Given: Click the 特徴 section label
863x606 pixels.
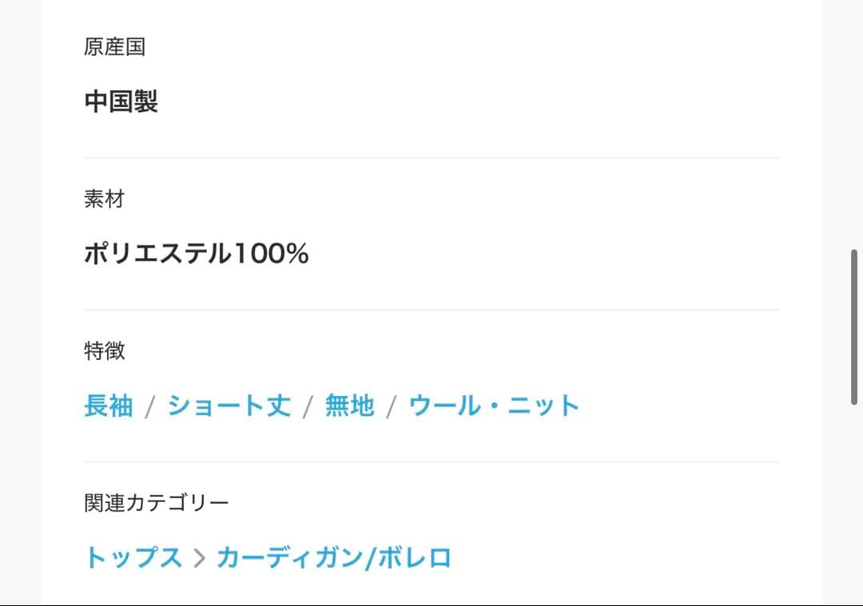Looking at the screenshot, I should [x=105, y=351].
